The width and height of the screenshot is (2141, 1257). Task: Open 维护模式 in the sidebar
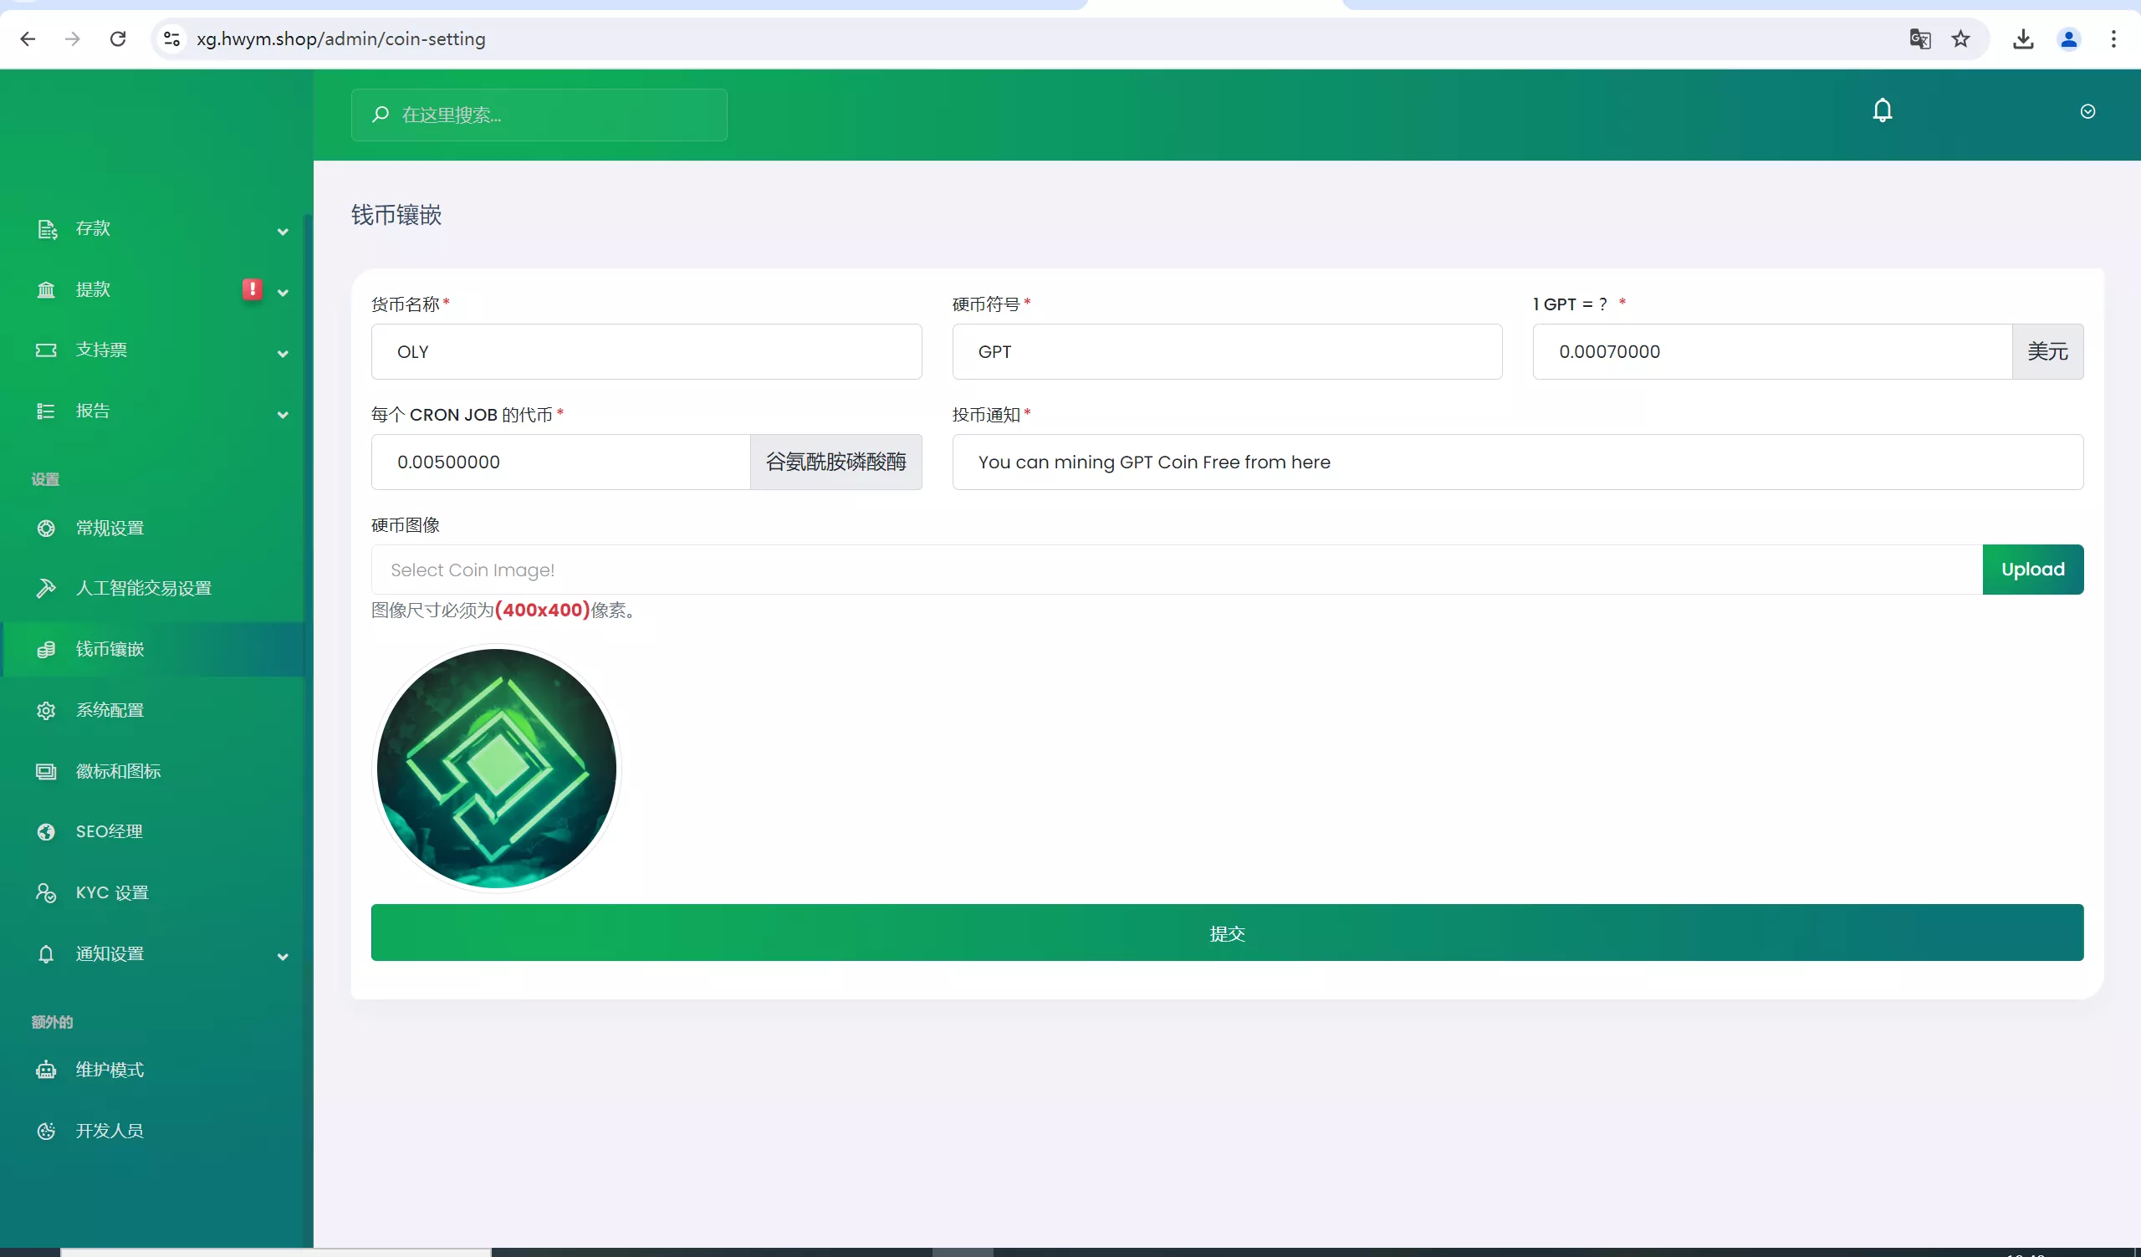click(110, 1070)
